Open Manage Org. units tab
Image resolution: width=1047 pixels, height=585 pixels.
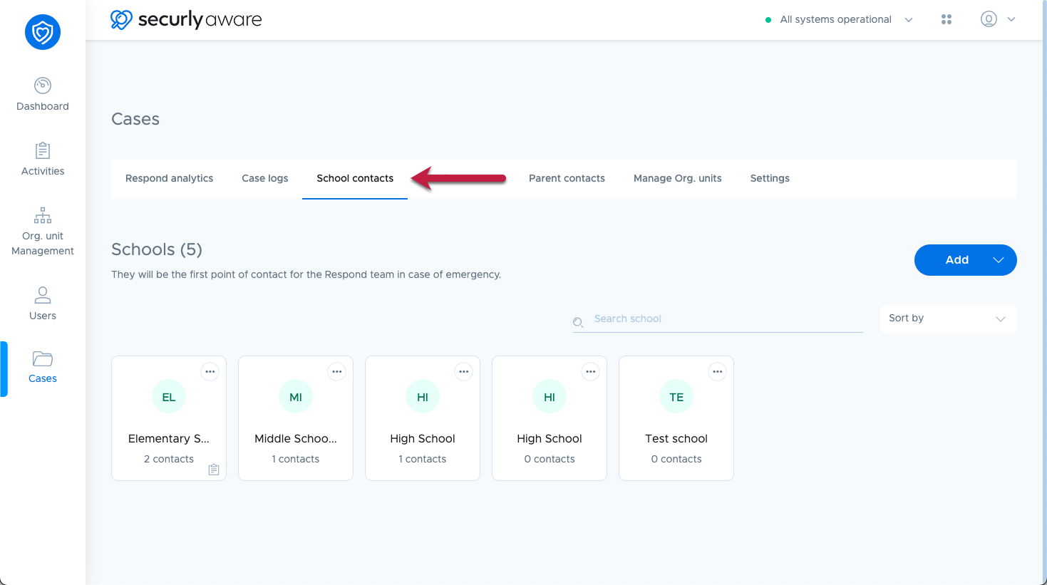coord(678,178)
